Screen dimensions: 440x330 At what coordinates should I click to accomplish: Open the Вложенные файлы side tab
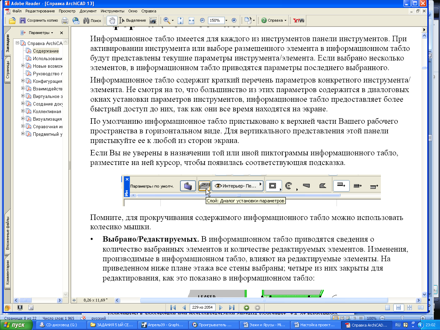click(x=8, y=233)
